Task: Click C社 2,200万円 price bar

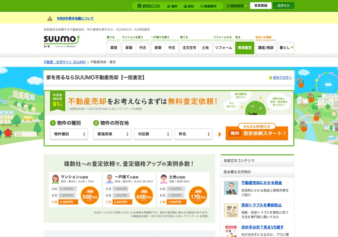Action: click(x=122, y=202)
